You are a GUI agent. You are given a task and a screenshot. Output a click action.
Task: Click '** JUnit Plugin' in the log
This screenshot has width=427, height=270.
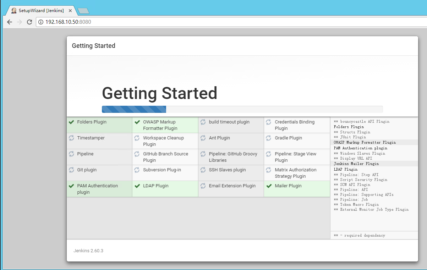[x=350, y=137]
